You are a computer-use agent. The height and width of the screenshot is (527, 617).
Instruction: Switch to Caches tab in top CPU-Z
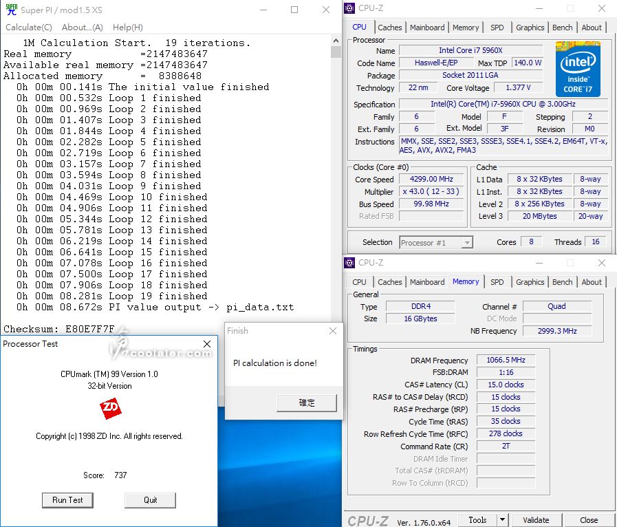pos(389,27)
